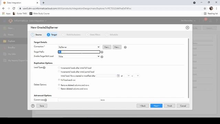Open the Reading list

(211, 13)
